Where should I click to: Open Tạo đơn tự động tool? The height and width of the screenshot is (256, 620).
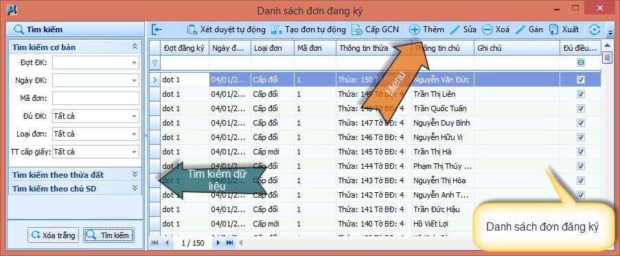[277, 30]
